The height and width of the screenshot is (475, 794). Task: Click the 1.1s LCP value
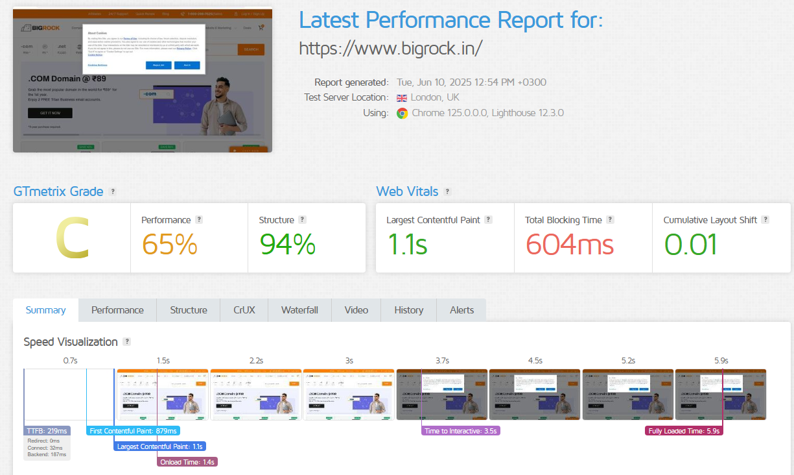pyautogui.click(x=407, y=245)
